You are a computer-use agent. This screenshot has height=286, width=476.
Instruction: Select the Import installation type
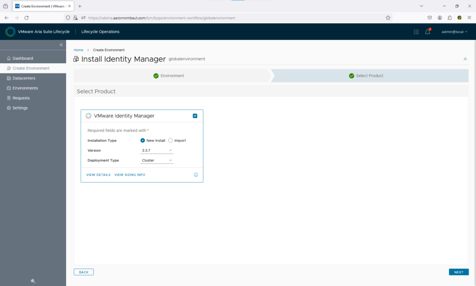click(171, 140)
